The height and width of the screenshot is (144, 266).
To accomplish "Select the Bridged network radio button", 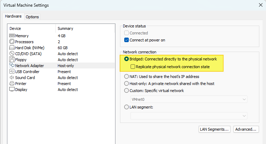I will coord(126,59).
